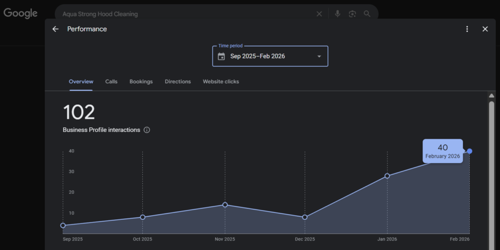Close the Performance panel with X
This screenshot has width=500, height=250.
(485, 29)
